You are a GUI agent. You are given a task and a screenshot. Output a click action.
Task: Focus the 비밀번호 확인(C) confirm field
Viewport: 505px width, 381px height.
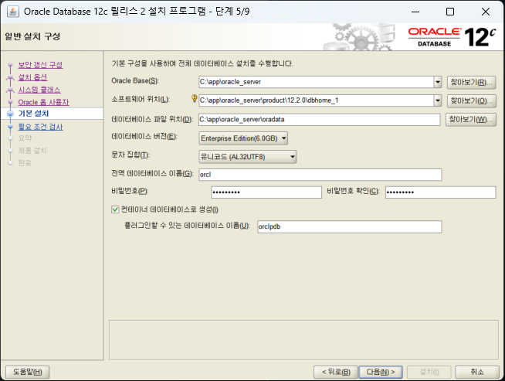(441, 192)
